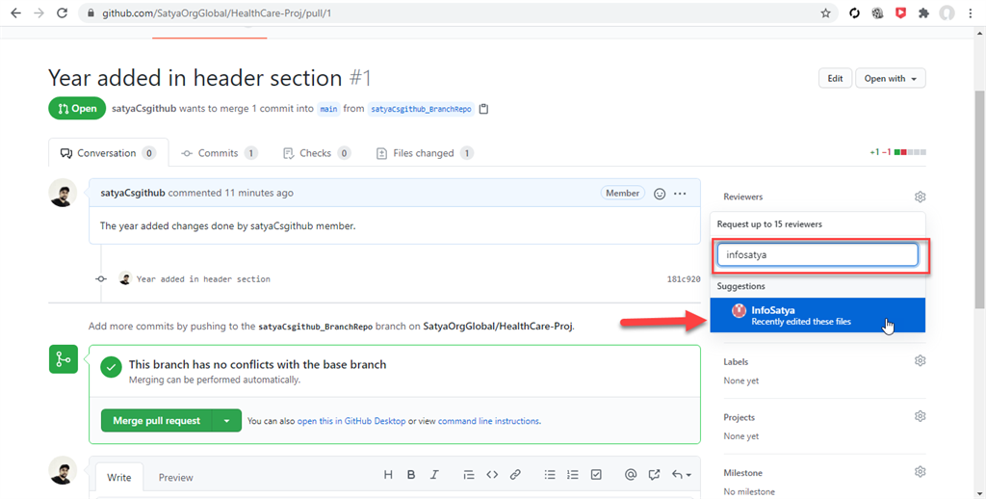986x499 pixels.
Task: Switch to the Files changed tab
Action: tap(425, 153)
